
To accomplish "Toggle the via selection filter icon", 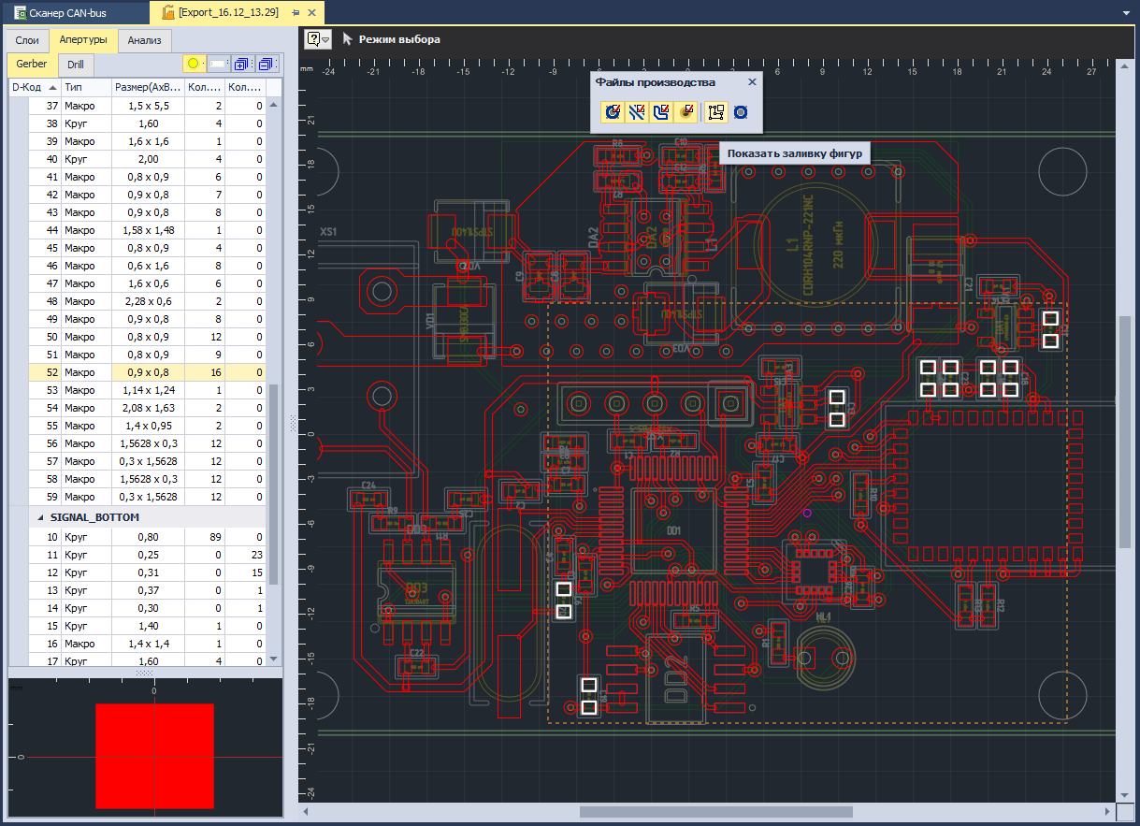I will pyautogui.click(x=685, y=112).
